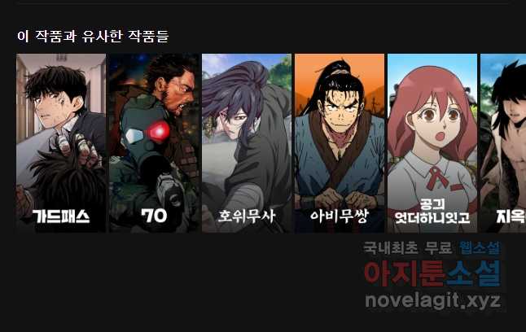Select the partially visible 지옥 webtoon cover
Image resolution: width=526 pixels, height=332 pixels.
(x=503, y=143)
